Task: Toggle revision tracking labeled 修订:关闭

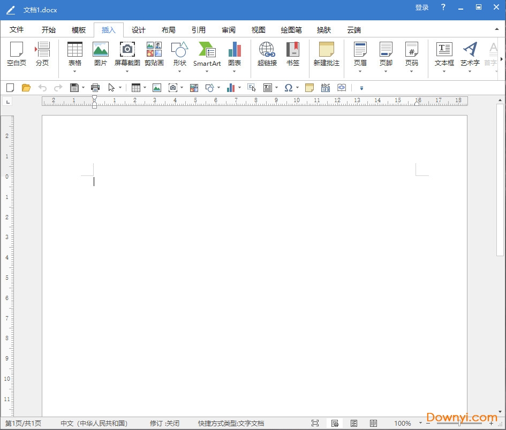Action: pyautogui.click(x=164, y=423)
